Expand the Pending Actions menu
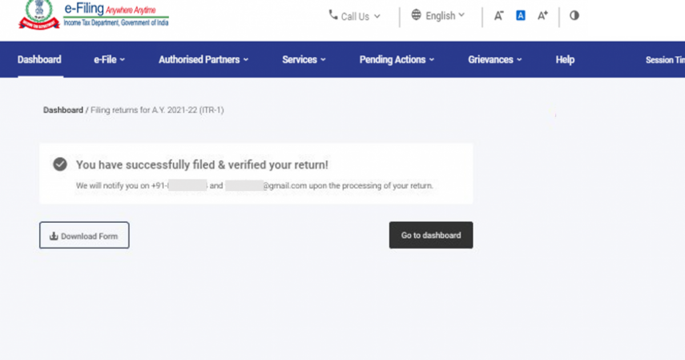This screenshot has width=685, height=360. pos(397,59)
